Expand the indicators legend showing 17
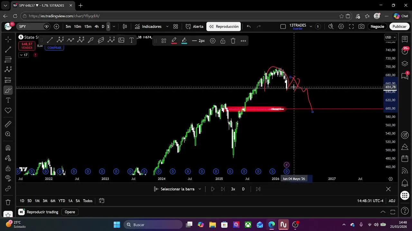This screenshot has width=412, height=231. (x=23, y=55)
